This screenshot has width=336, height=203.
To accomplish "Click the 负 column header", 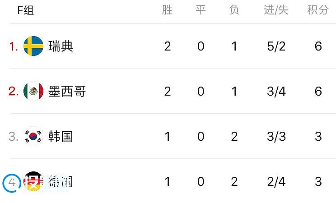I will point(234,10).
